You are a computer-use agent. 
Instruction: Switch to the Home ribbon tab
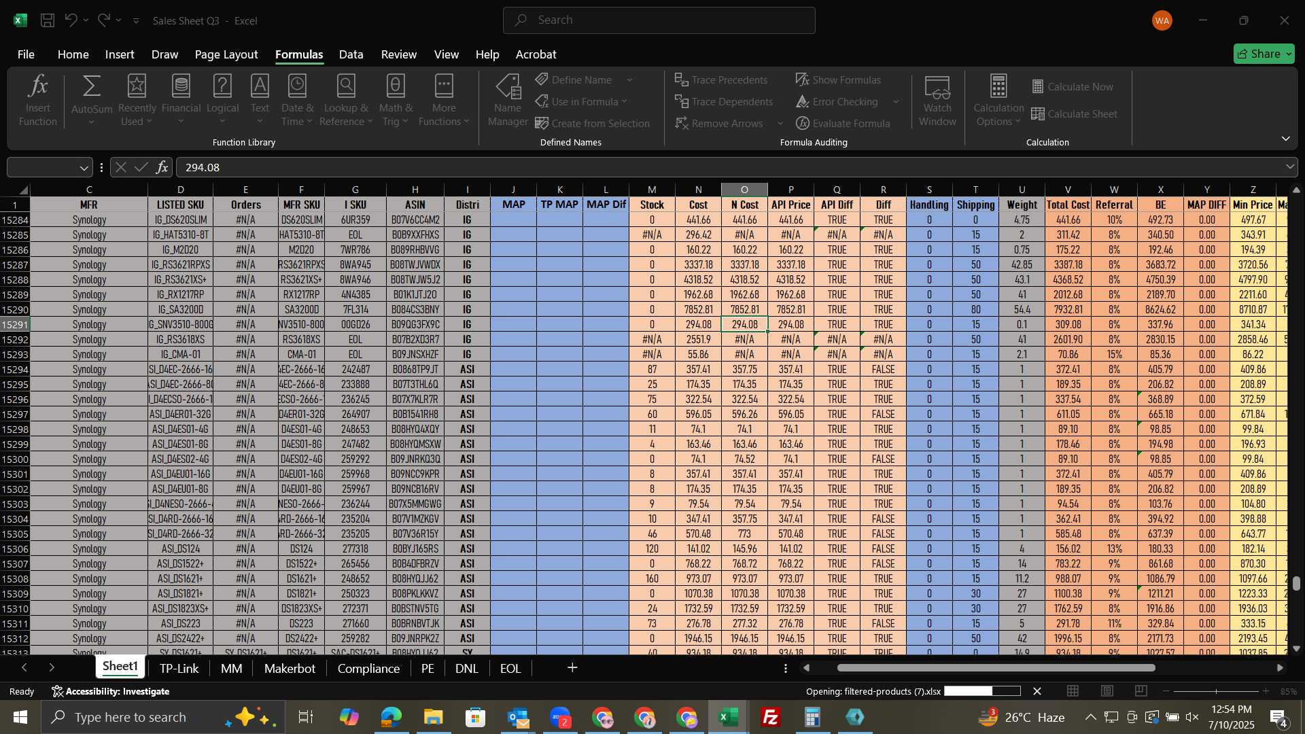(73, 54)
